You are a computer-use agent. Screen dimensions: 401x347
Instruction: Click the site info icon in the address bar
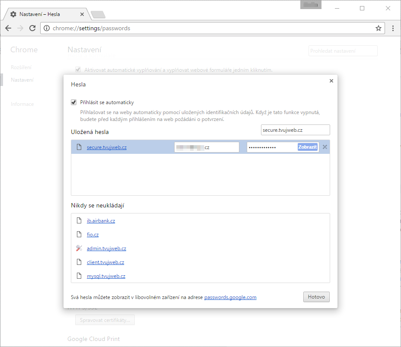47,28
